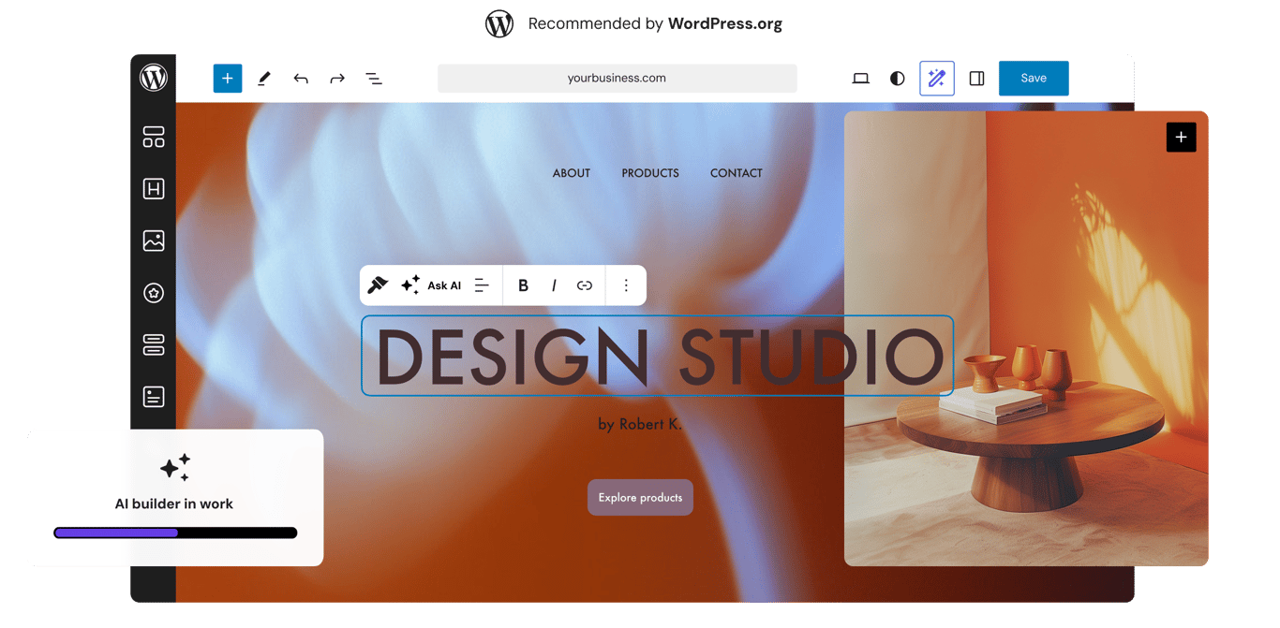This screenshot has width=1280, height=628.
Task: Toggle italic formatting
Action: pos(554,285)
